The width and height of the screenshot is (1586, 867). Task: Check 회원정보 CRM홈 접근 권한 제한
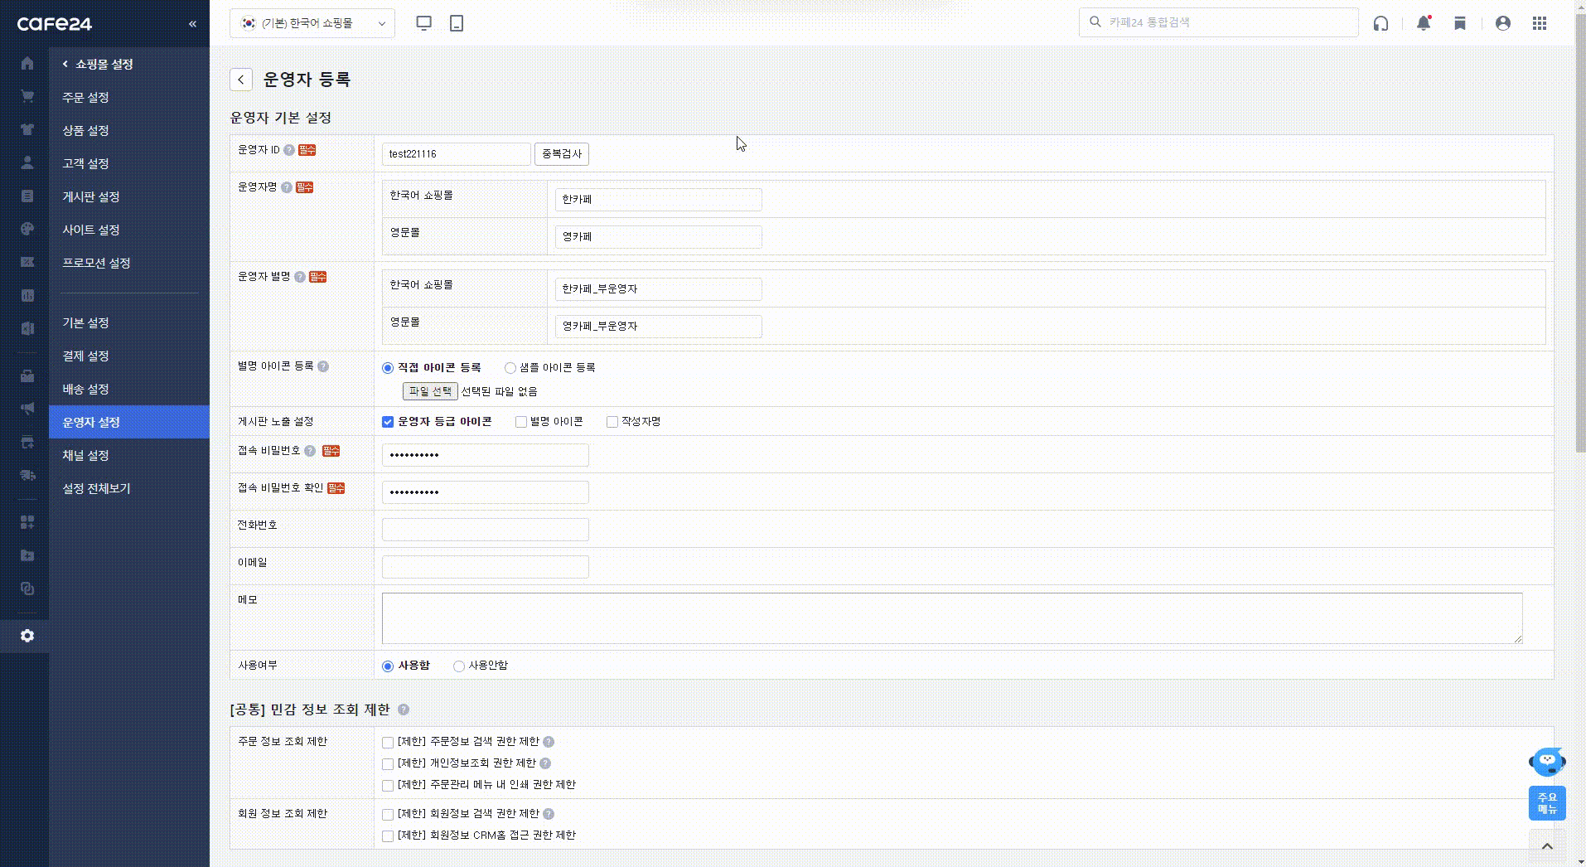click(x=388, y=836)
